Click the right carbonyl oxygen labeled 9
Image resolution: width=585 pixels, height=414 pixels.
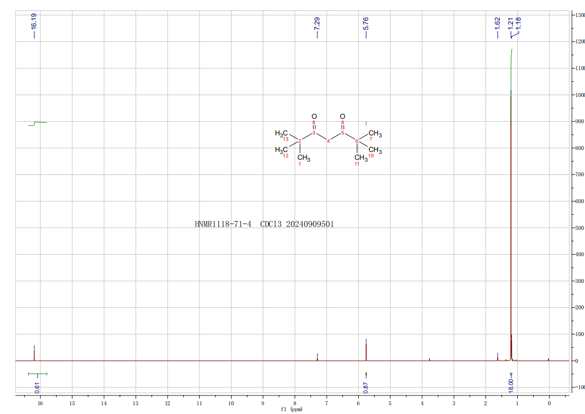342,117
